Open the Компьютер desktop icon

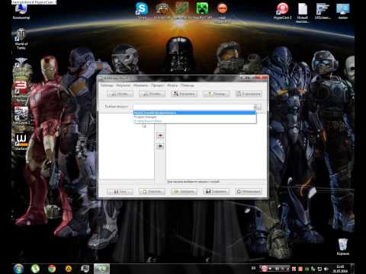(21, 11)
